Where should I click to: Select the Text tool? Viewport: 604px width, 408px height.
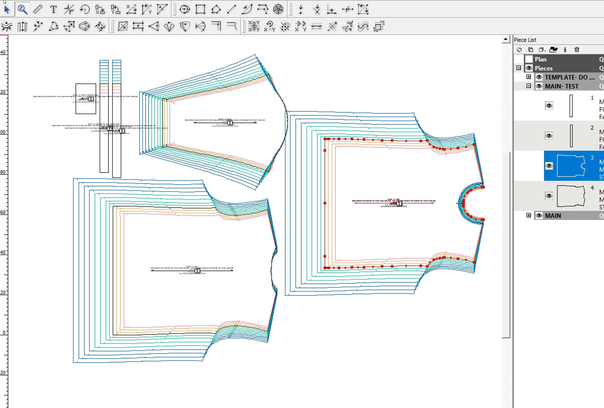coord(53,10)
